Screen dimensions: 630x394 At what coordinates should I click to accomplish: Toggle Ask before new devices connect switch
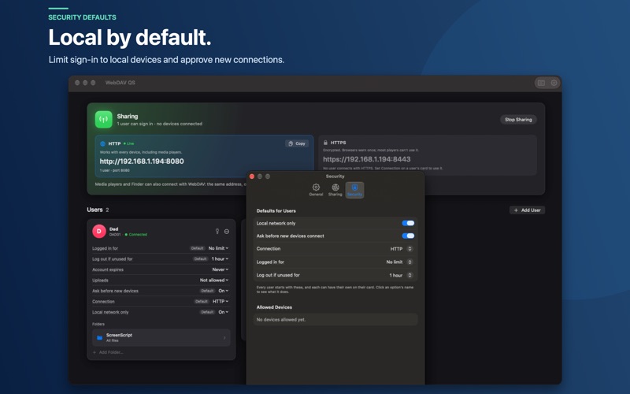pyautogui.click(x=408, y=236)
